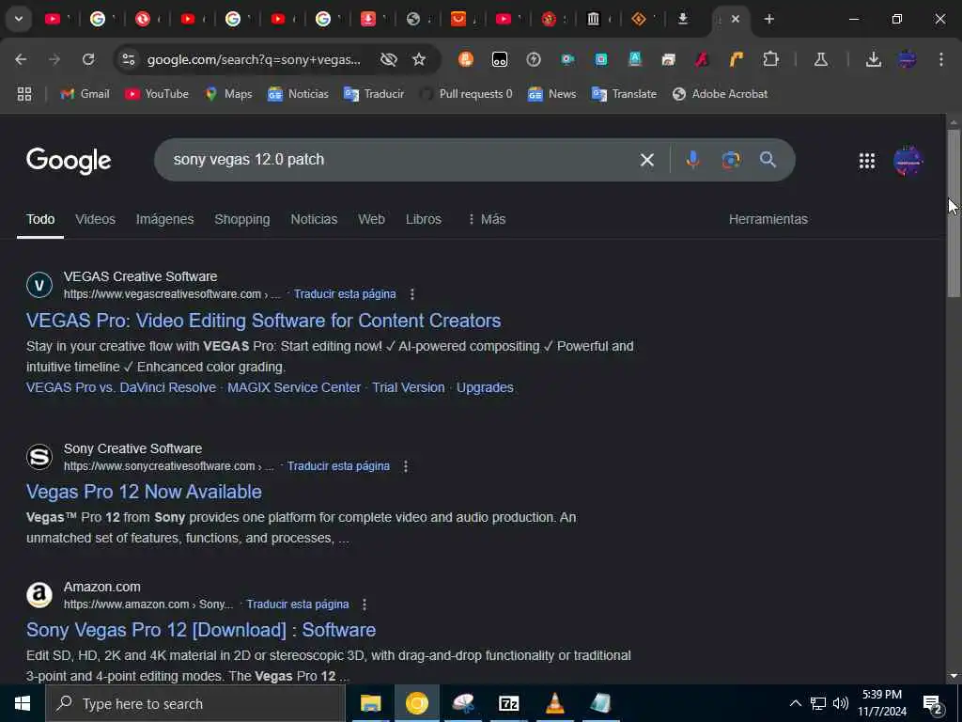This screenshot has height=722, width=962.
Task: Open Chrome three-dot main menu
Action: 941,59
